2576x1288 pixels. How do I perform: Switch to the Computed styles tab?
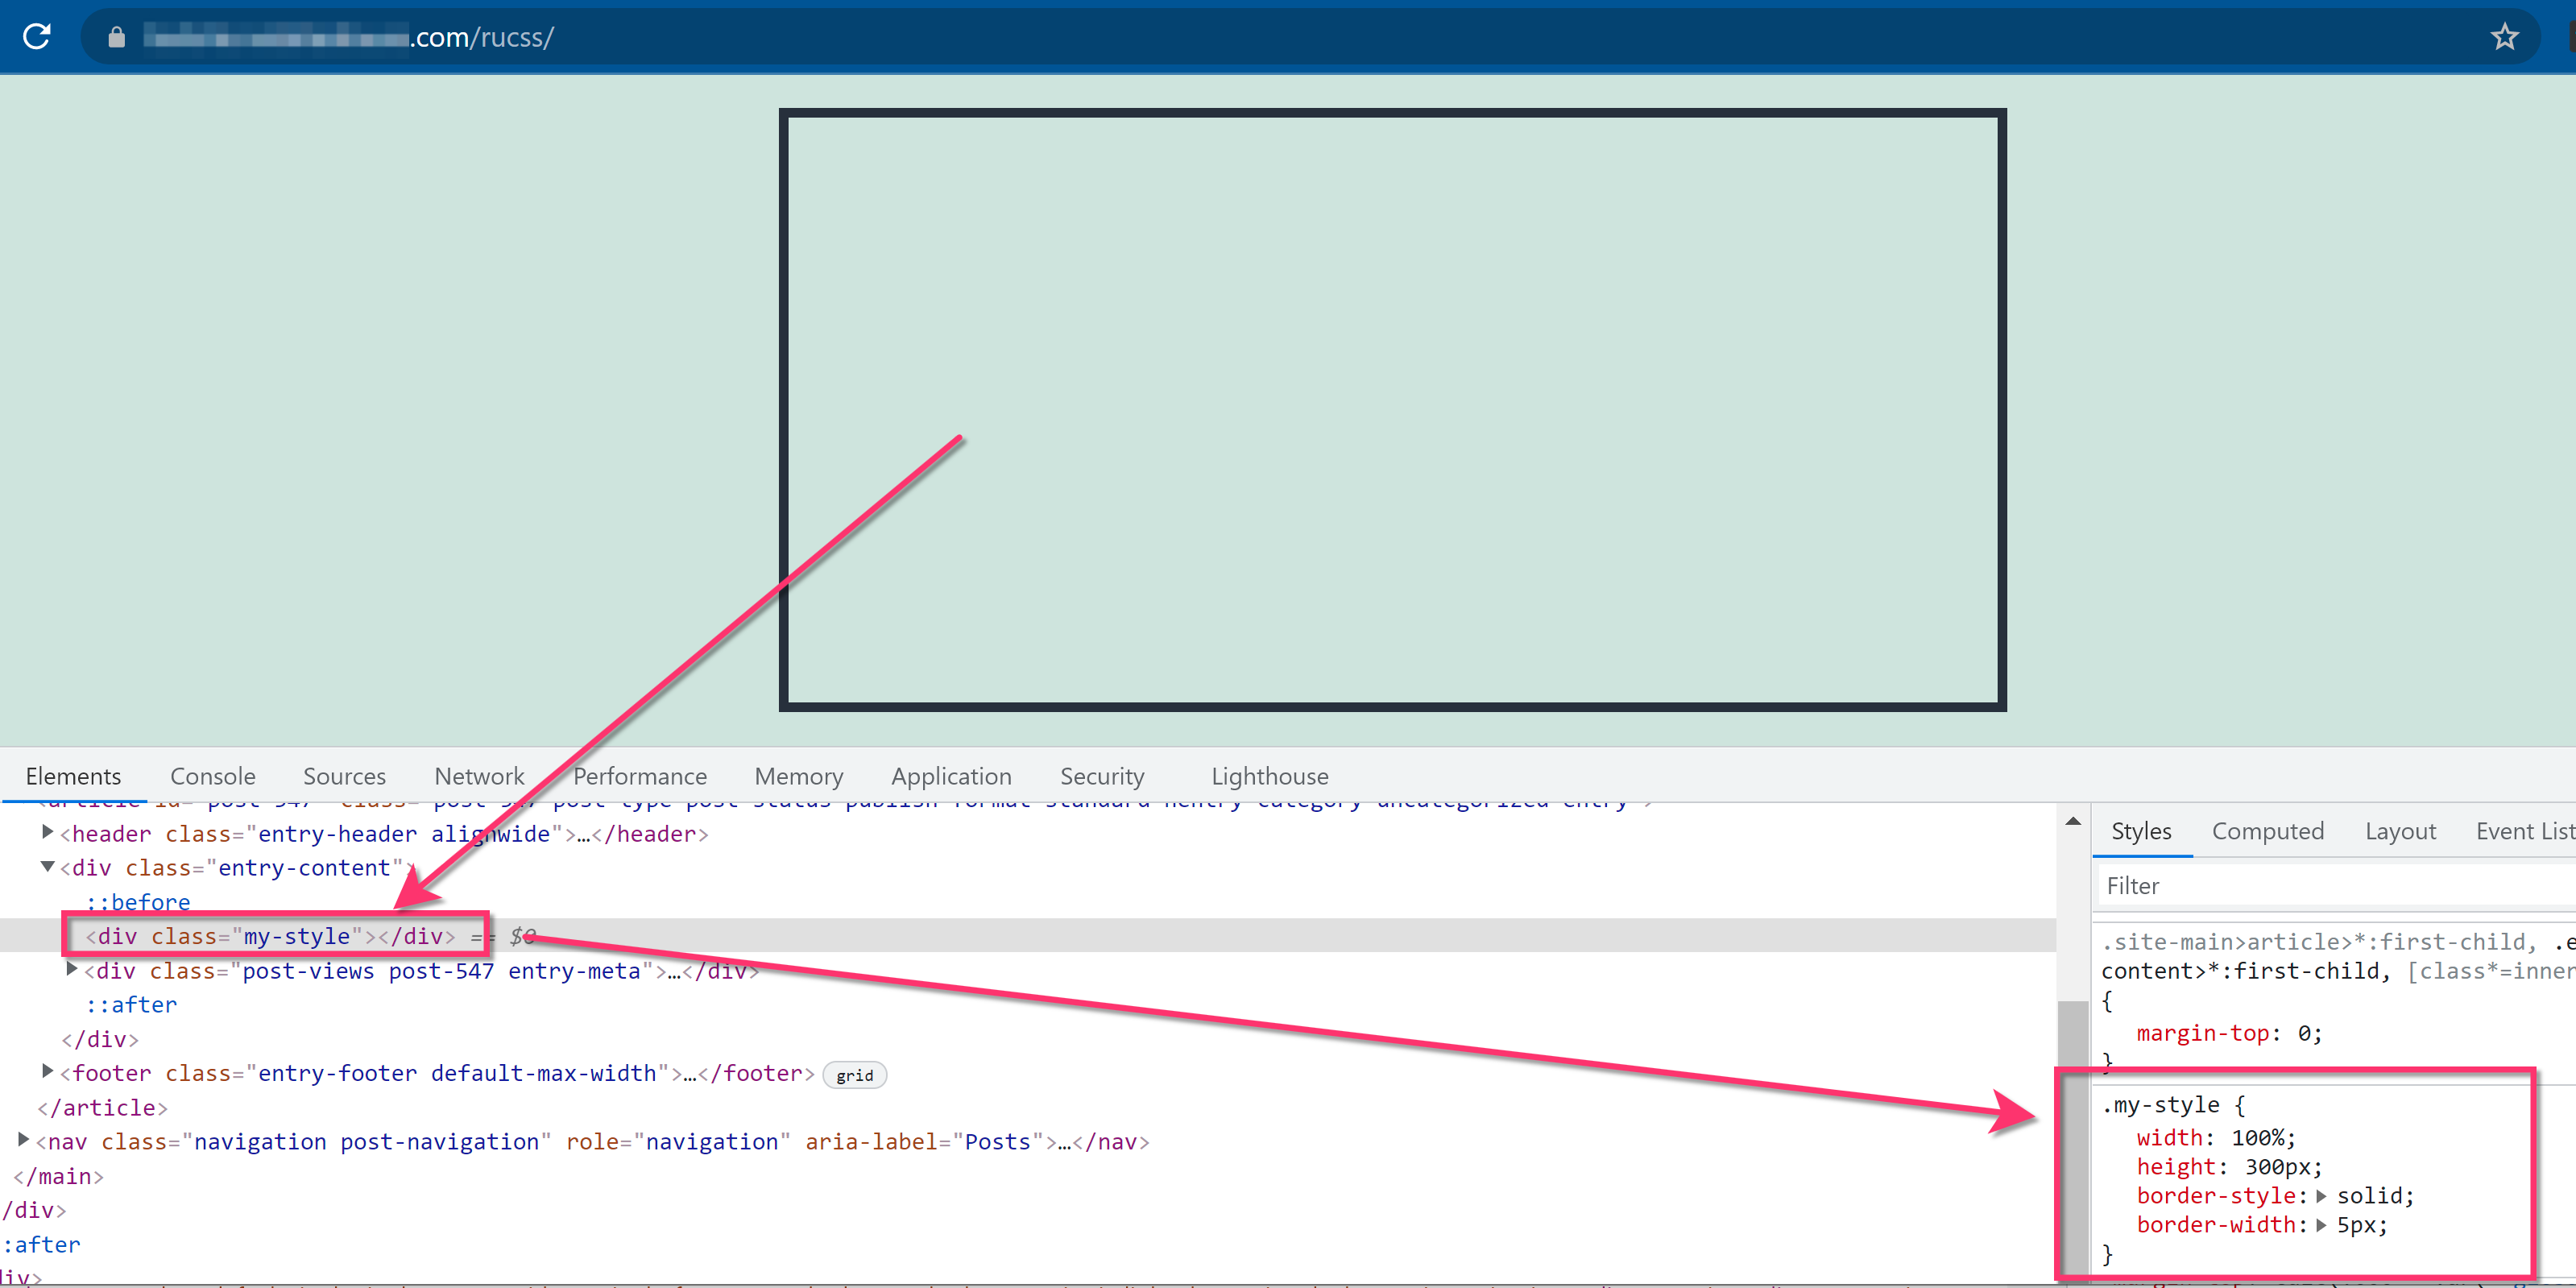[x=2268, y=831]
